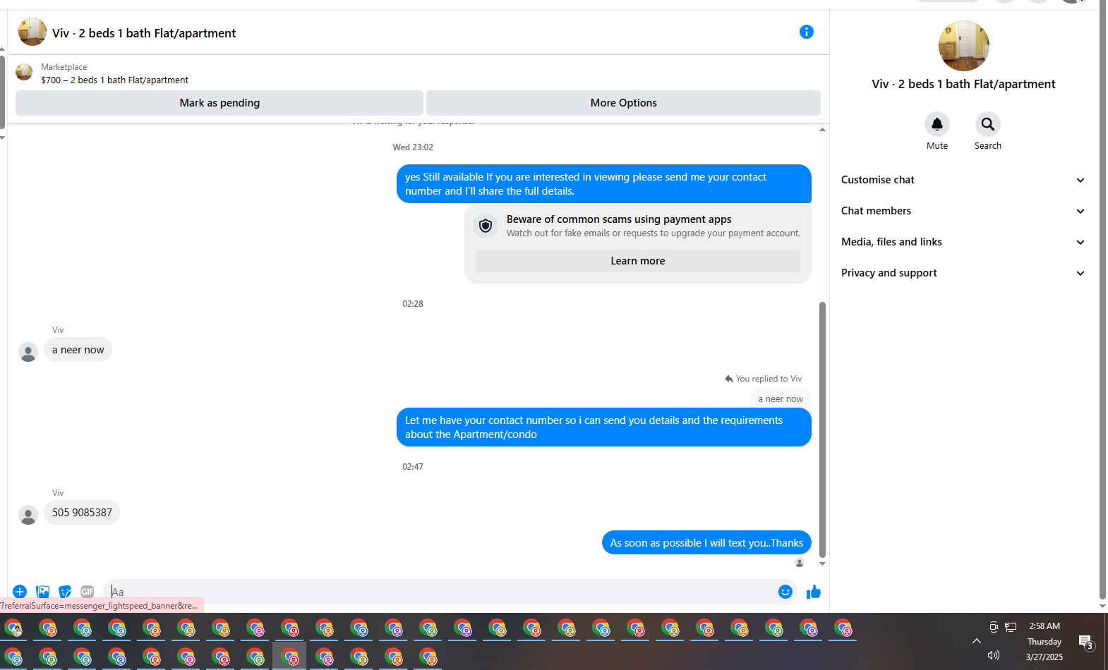Select the "As soon as possible I will text you" message
The width and height of the screenshot is (1108, 670).
(x=706, y=543)
